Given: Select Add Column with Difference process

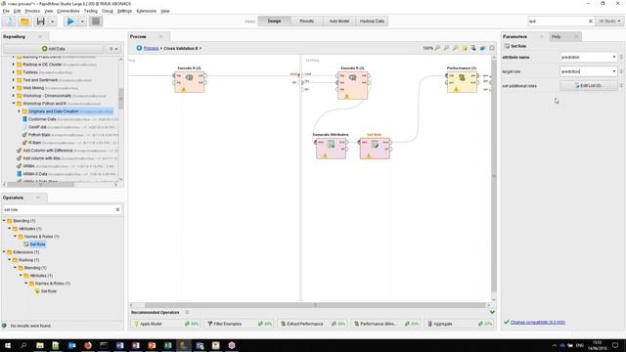Looking at the screenshot, I should click(48, 151).
